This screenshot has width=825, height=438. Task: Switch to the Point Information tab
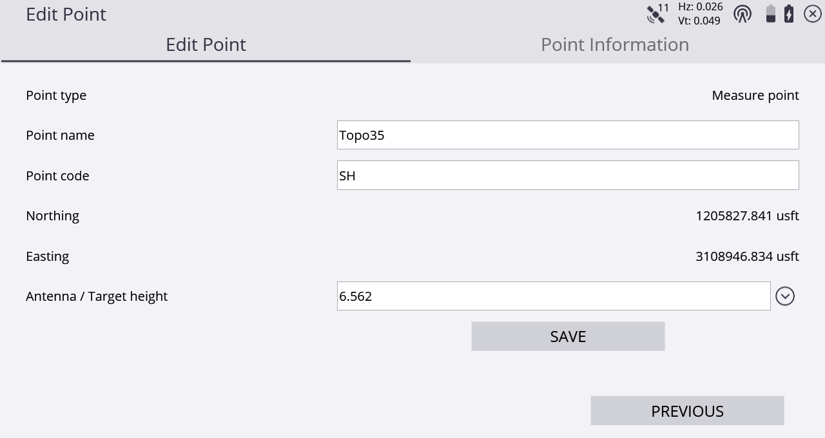pos(615,44)
